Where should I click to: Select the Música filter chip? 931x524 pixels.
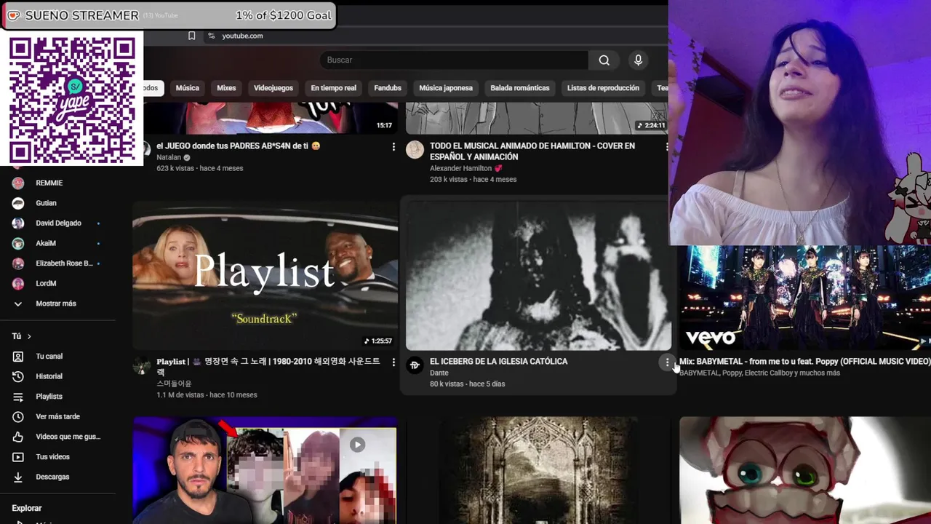(x=187, y=88)
